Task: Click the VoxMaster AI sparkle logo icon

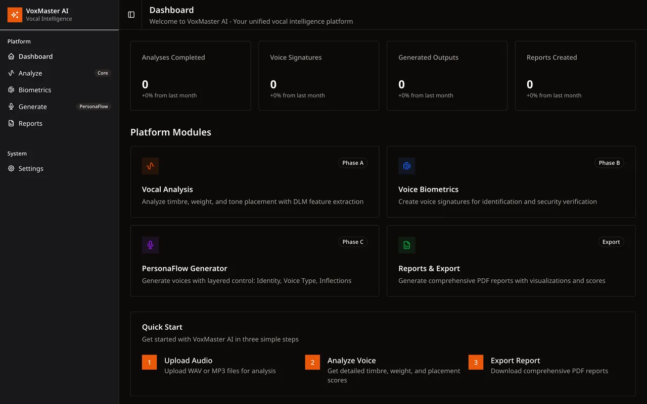Action: pyautogui.click(x=15, y=15)
